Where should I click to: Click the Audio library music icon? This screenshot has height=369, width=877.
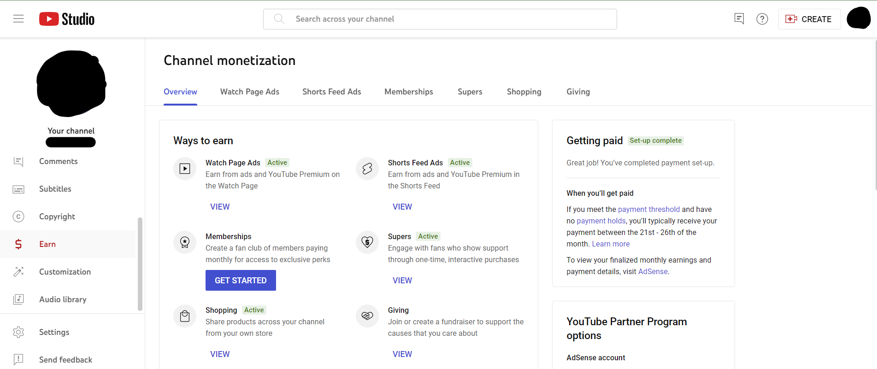(x=18, y=299)
